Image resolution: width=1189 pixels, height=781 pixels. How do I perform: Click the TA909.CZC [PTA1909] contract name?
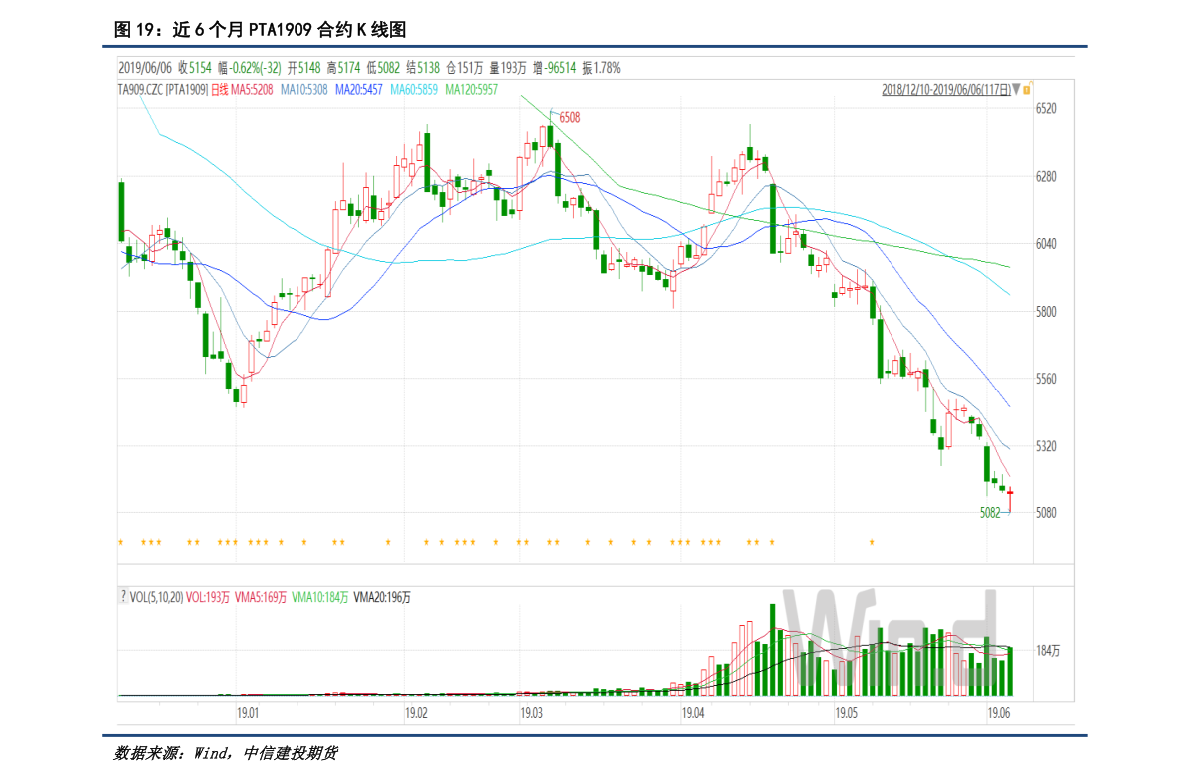[x=163, y=89]
